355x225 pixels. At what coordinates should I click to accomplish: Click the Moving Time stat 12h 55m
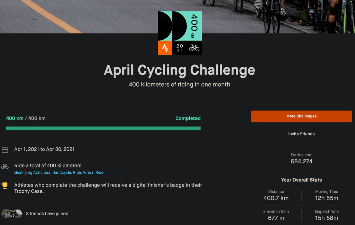tap(327, 198)
